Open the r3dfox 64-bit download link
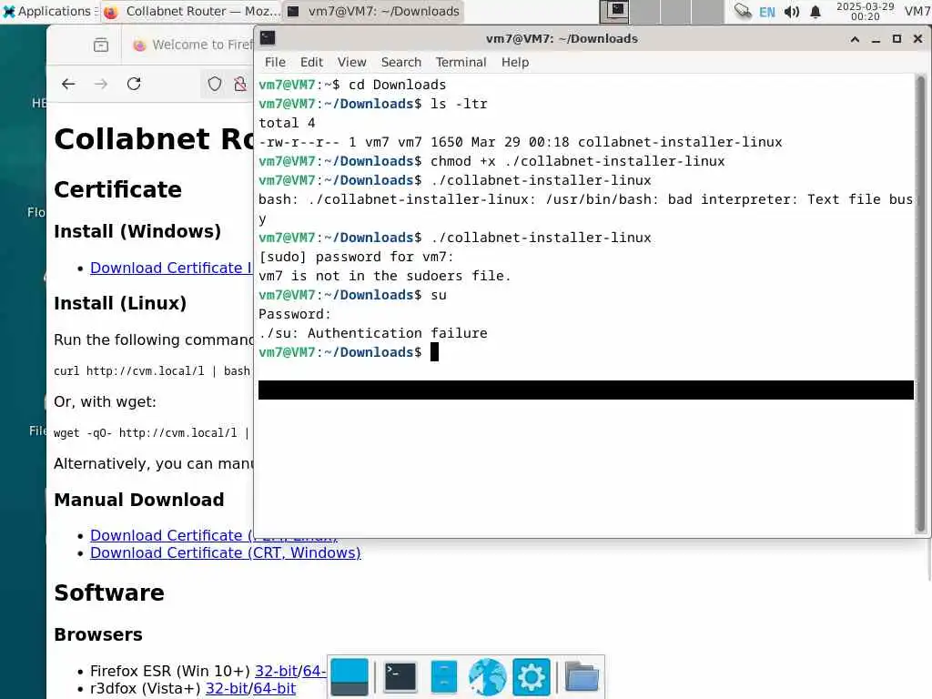 [x=274, y=688]
